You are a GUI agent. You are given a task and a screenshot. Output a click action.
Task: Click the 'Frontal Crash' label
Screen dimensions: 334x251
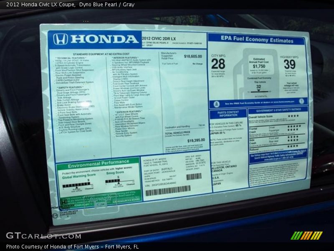tap(253, 130)
